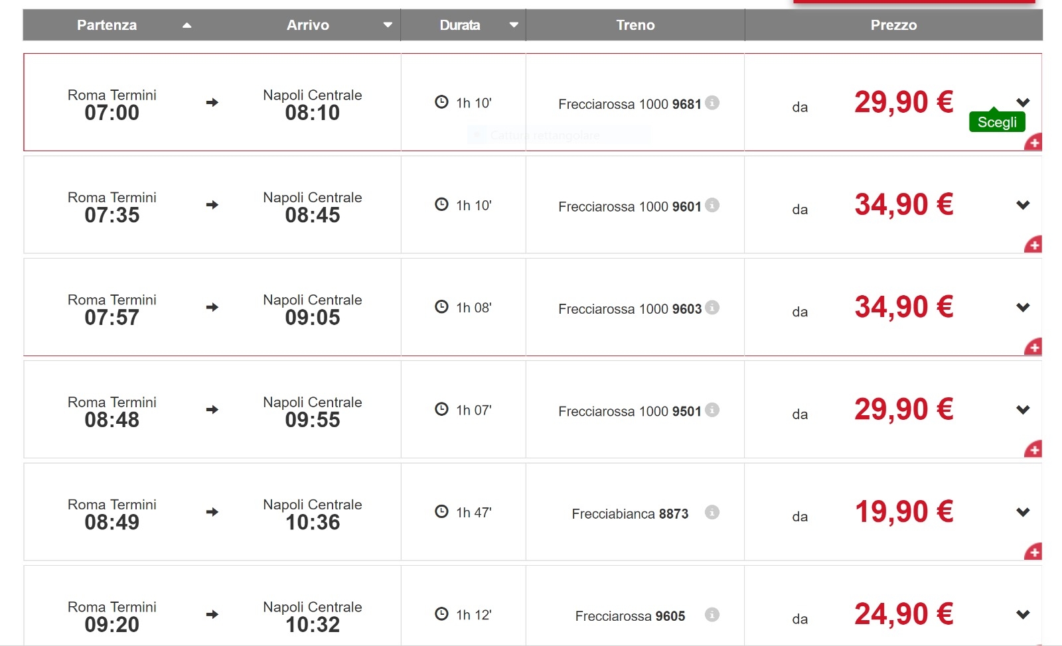Select the 29,90 € price for train 9501
This screenshot has width=1062, height=646.
click(x=903, y=409)
